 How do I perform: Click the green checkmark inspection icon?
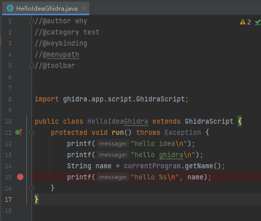click(x=257, y=22)
